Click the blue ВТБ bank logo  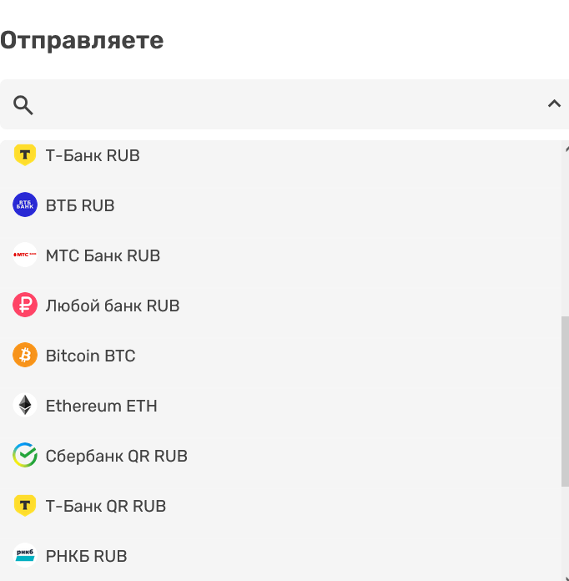(x=25, y=205)
